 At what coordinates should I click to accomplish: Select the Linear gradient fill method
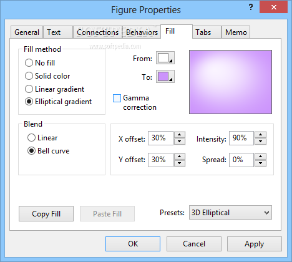(29, 89)
